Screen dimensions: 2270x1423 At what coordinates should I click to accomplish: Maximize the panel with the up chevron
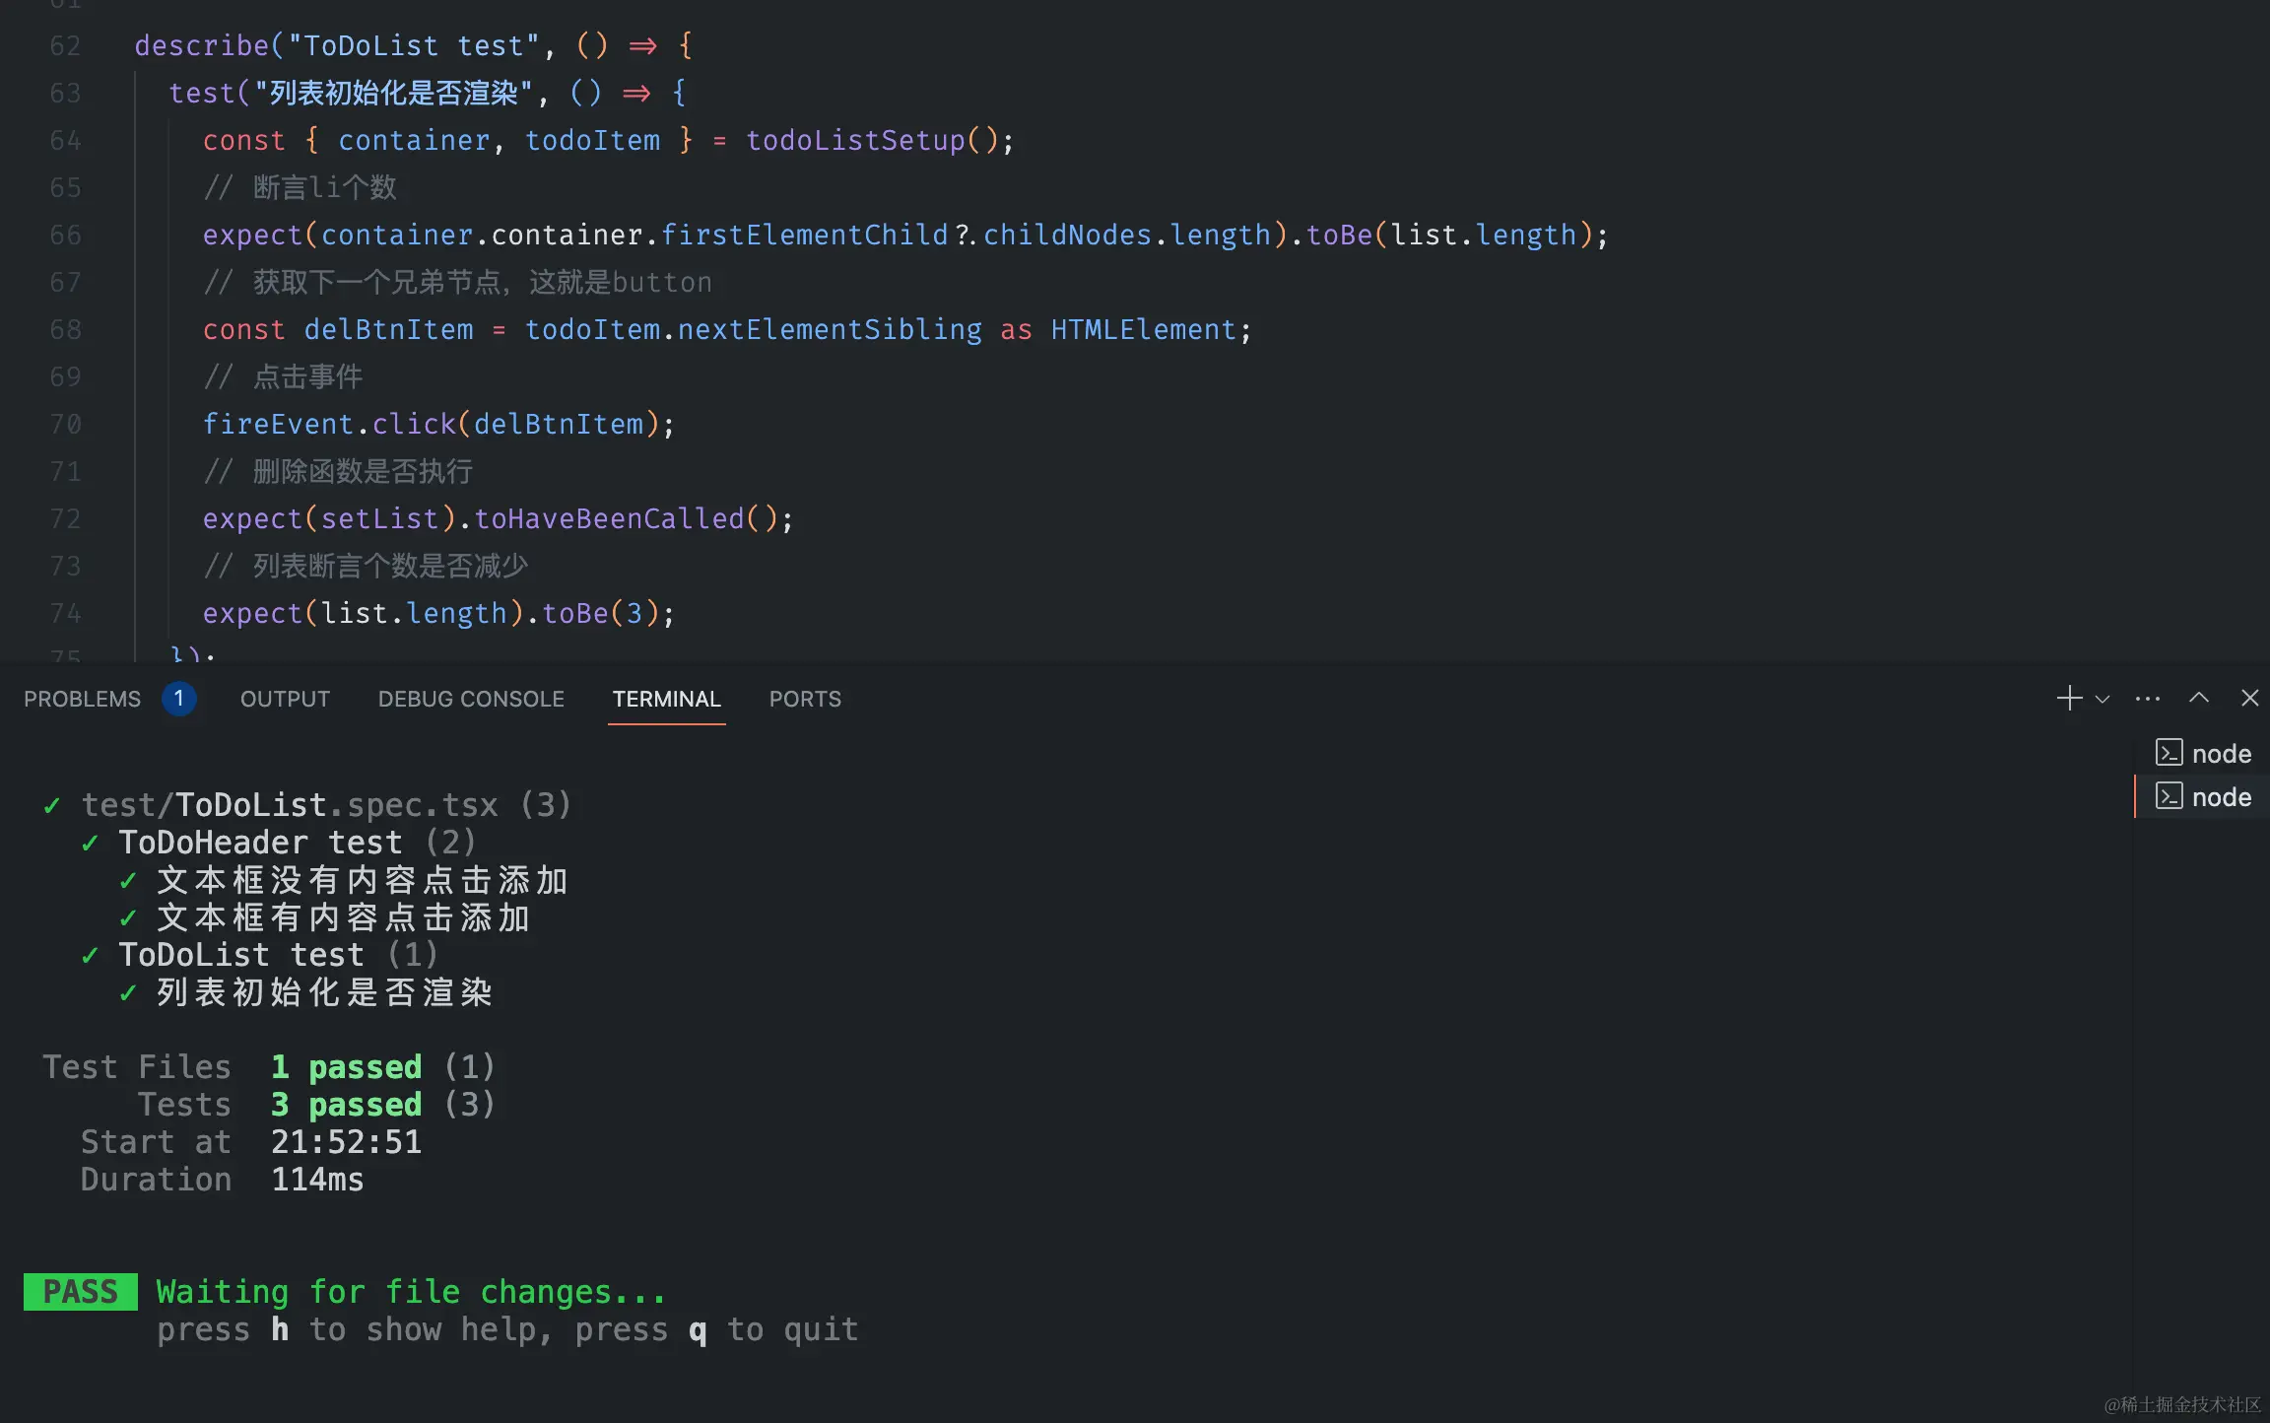coord(2199,699)
